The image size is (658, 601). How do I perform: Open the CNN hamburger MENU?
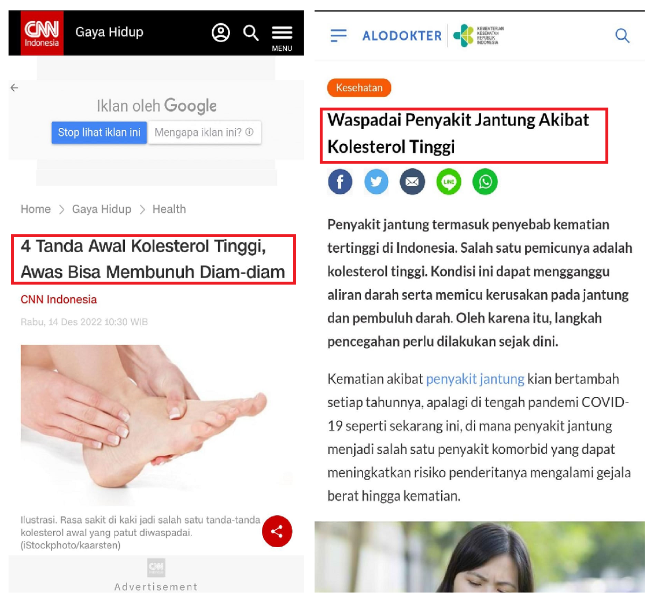tap(282, 38)
